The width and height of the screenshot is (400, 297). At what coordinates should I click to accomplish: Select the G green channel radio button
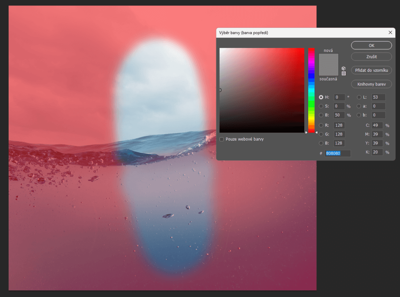click(321, 134)
